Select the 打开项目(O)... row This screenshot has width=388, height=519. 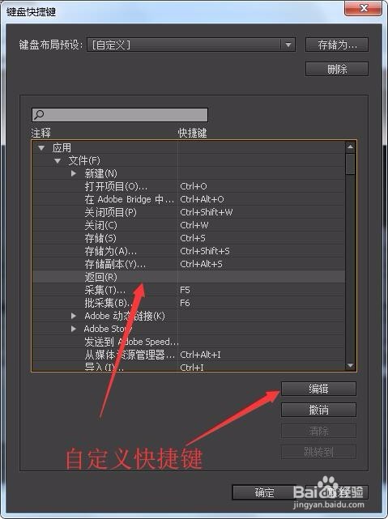[x=188, y=186]
